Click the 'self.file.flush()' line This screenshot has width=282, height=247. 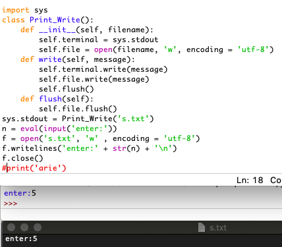point(78,109)
